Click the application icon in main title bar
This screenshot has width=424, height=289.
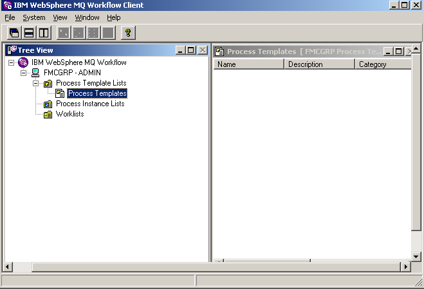(x=8, y=5)
